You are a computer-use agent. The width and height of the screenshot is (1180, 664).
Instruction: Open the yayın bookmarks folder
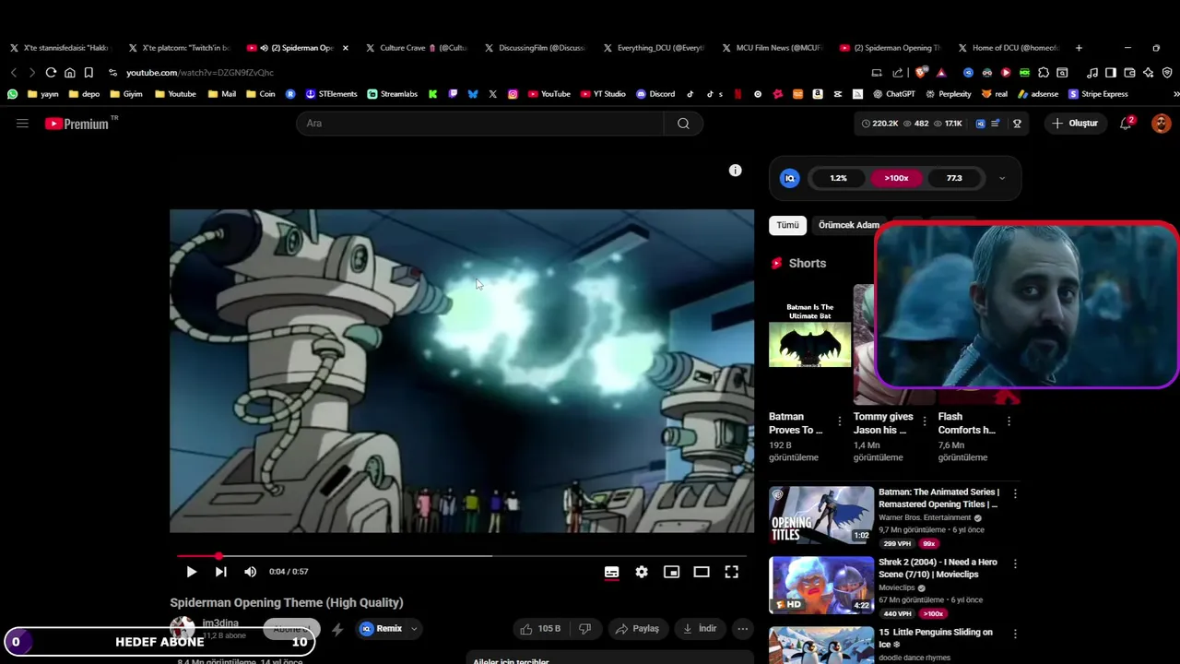point(42,94)
